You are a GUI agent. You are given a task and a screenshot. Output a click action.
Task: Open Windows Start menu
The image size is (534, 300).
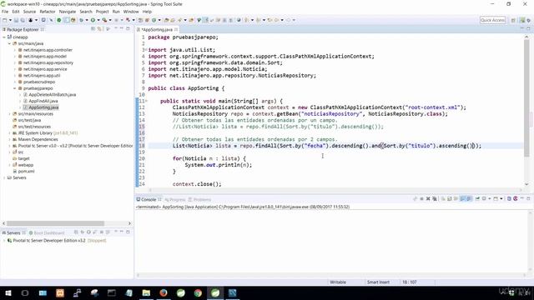(x=8, y=292)
